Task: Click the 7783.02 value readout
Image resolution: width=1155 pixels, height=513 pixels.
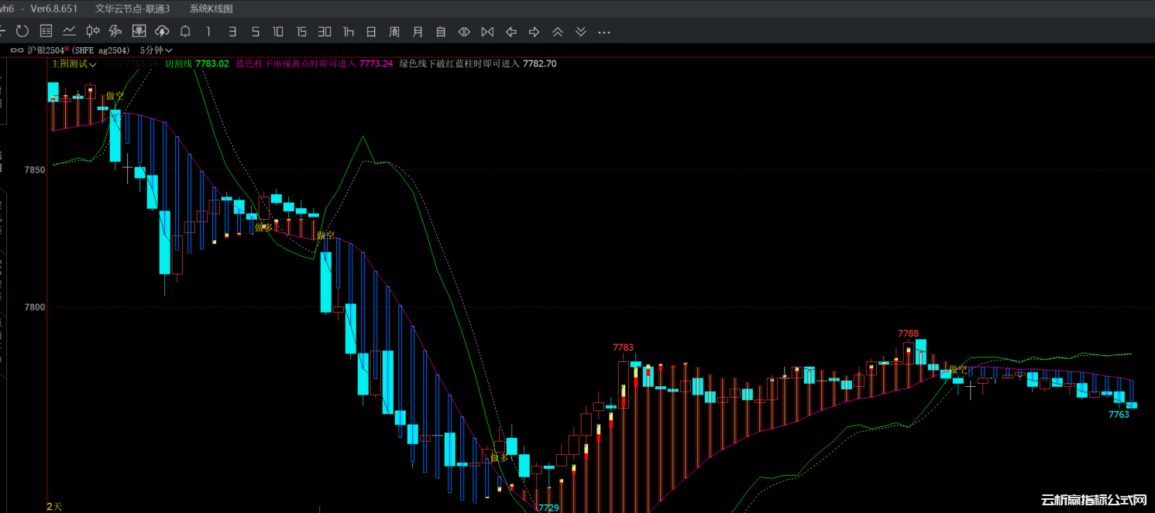Action: tap(212, 63)
